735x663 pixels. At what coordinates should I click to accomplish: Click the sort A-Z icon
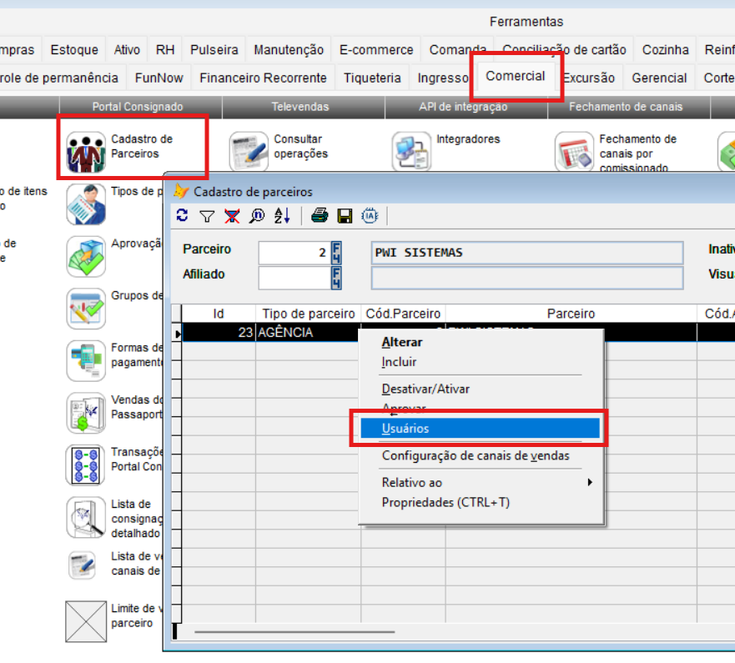click(x=282, y=216)
